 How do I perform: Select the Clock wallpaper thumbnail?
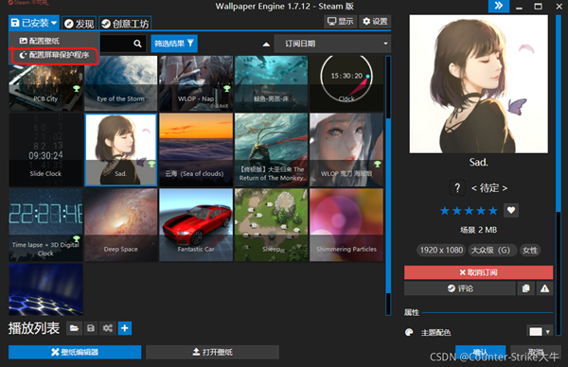pyautogui.click(x=346, y=83)
